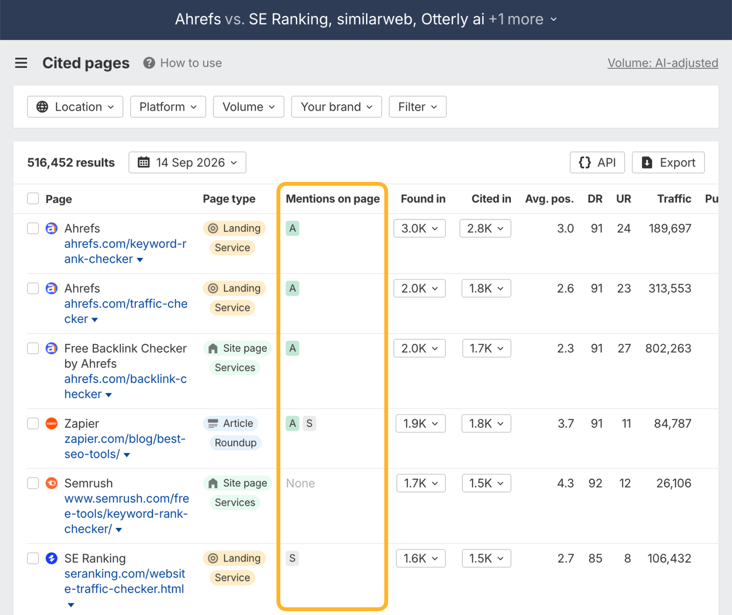Viewport: 732px width, 615px height.
Task: Tick the select-all checkbox in the Page header
Action: pyautogui.click(x=33, y=198)
